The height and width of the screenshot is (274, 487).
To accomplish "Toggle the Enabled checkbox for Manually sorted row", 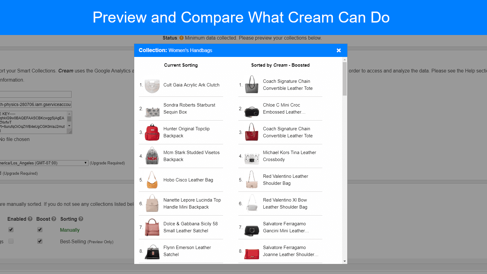I will coord(11,230).
